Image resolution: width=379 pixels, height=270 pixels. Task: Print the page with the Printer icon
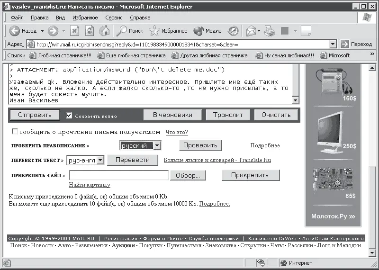coord(270,31)
